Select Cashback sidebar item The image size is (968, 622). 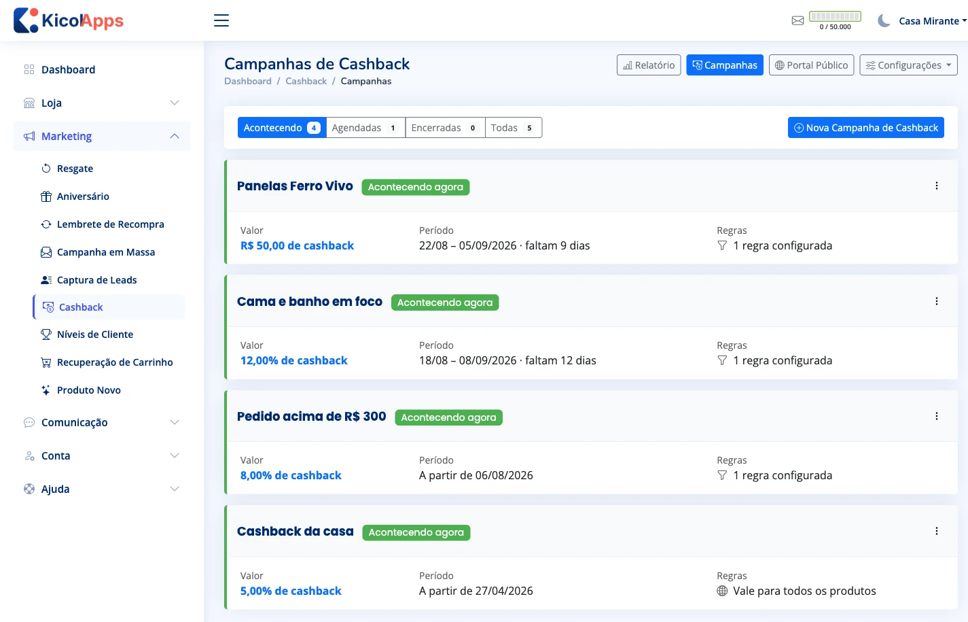click(x=109, y=307)
